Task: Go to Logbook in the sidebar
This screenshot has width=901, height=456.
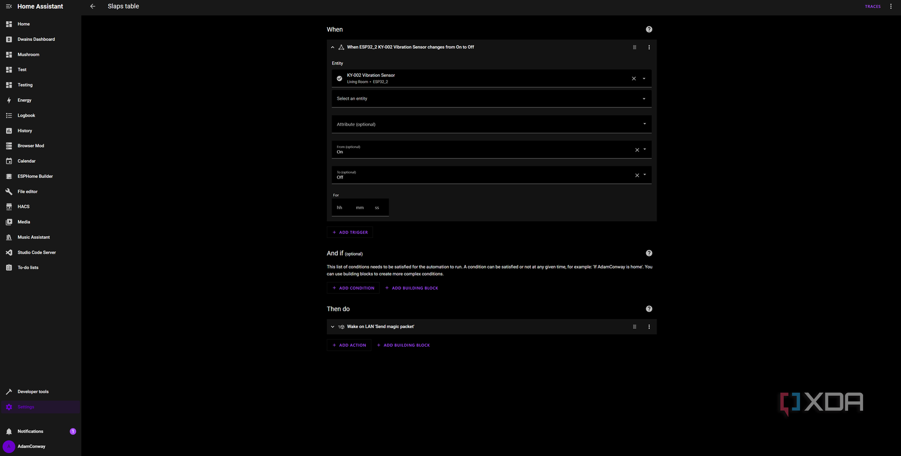Action: tap(40, 115)
